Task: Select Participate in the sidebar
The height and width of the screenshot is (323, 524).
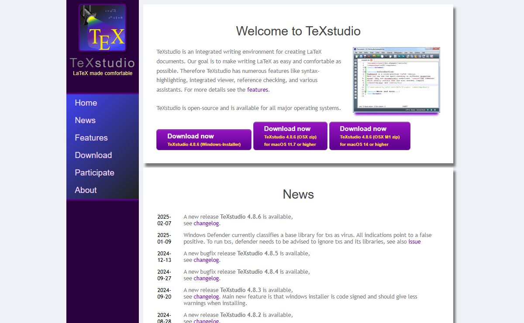Action: [95, 173]
